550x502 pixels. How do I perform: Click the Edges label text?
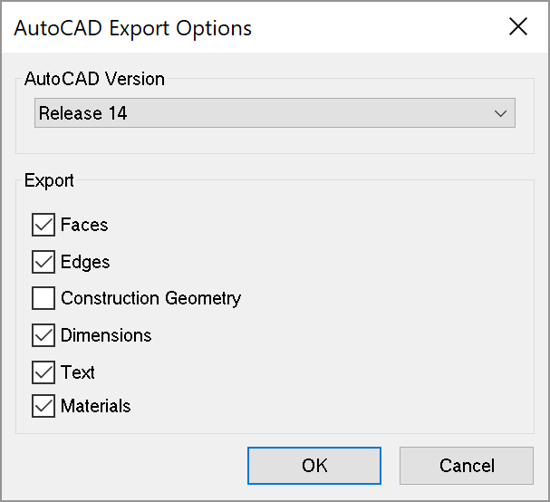click(x=85, y=262)
